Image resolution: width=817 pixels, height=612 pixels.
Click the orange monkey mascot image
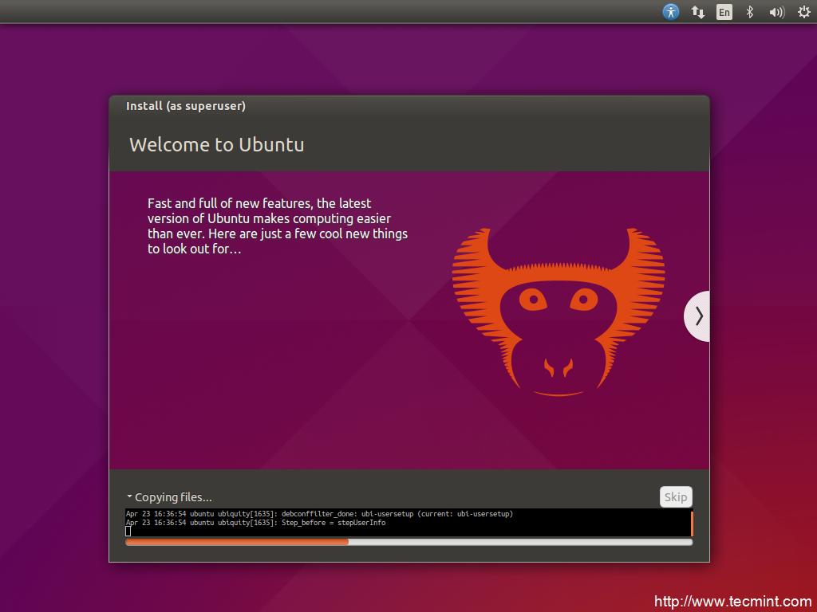coord(558,312)
